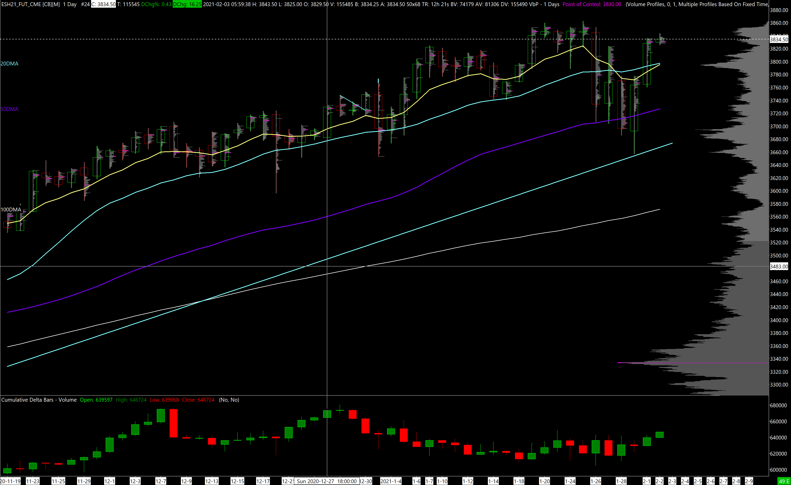Viewport: 791px width, 485px height.
Task: Click the 3600.00 price scale level
Action: pyautogui.click(x=779, y=191)
